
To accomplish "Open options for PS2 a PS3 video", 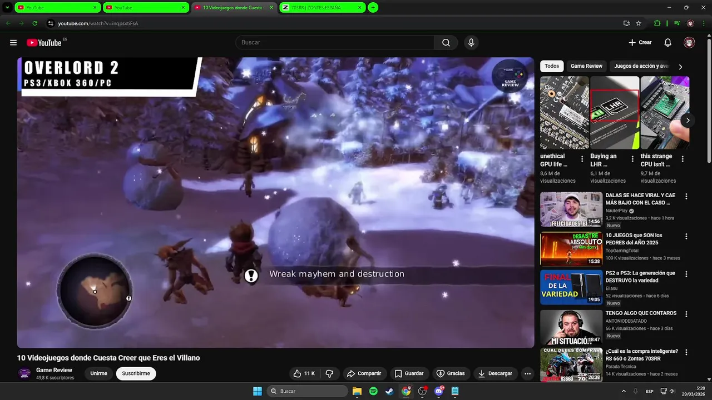I will point(686,274).
